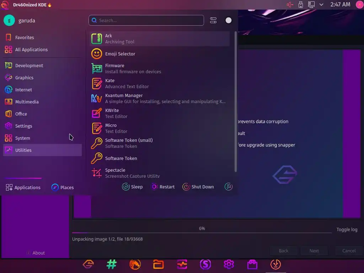Open launcher configure settings icon
Screen dimensions: 364x273
(213, 20)
